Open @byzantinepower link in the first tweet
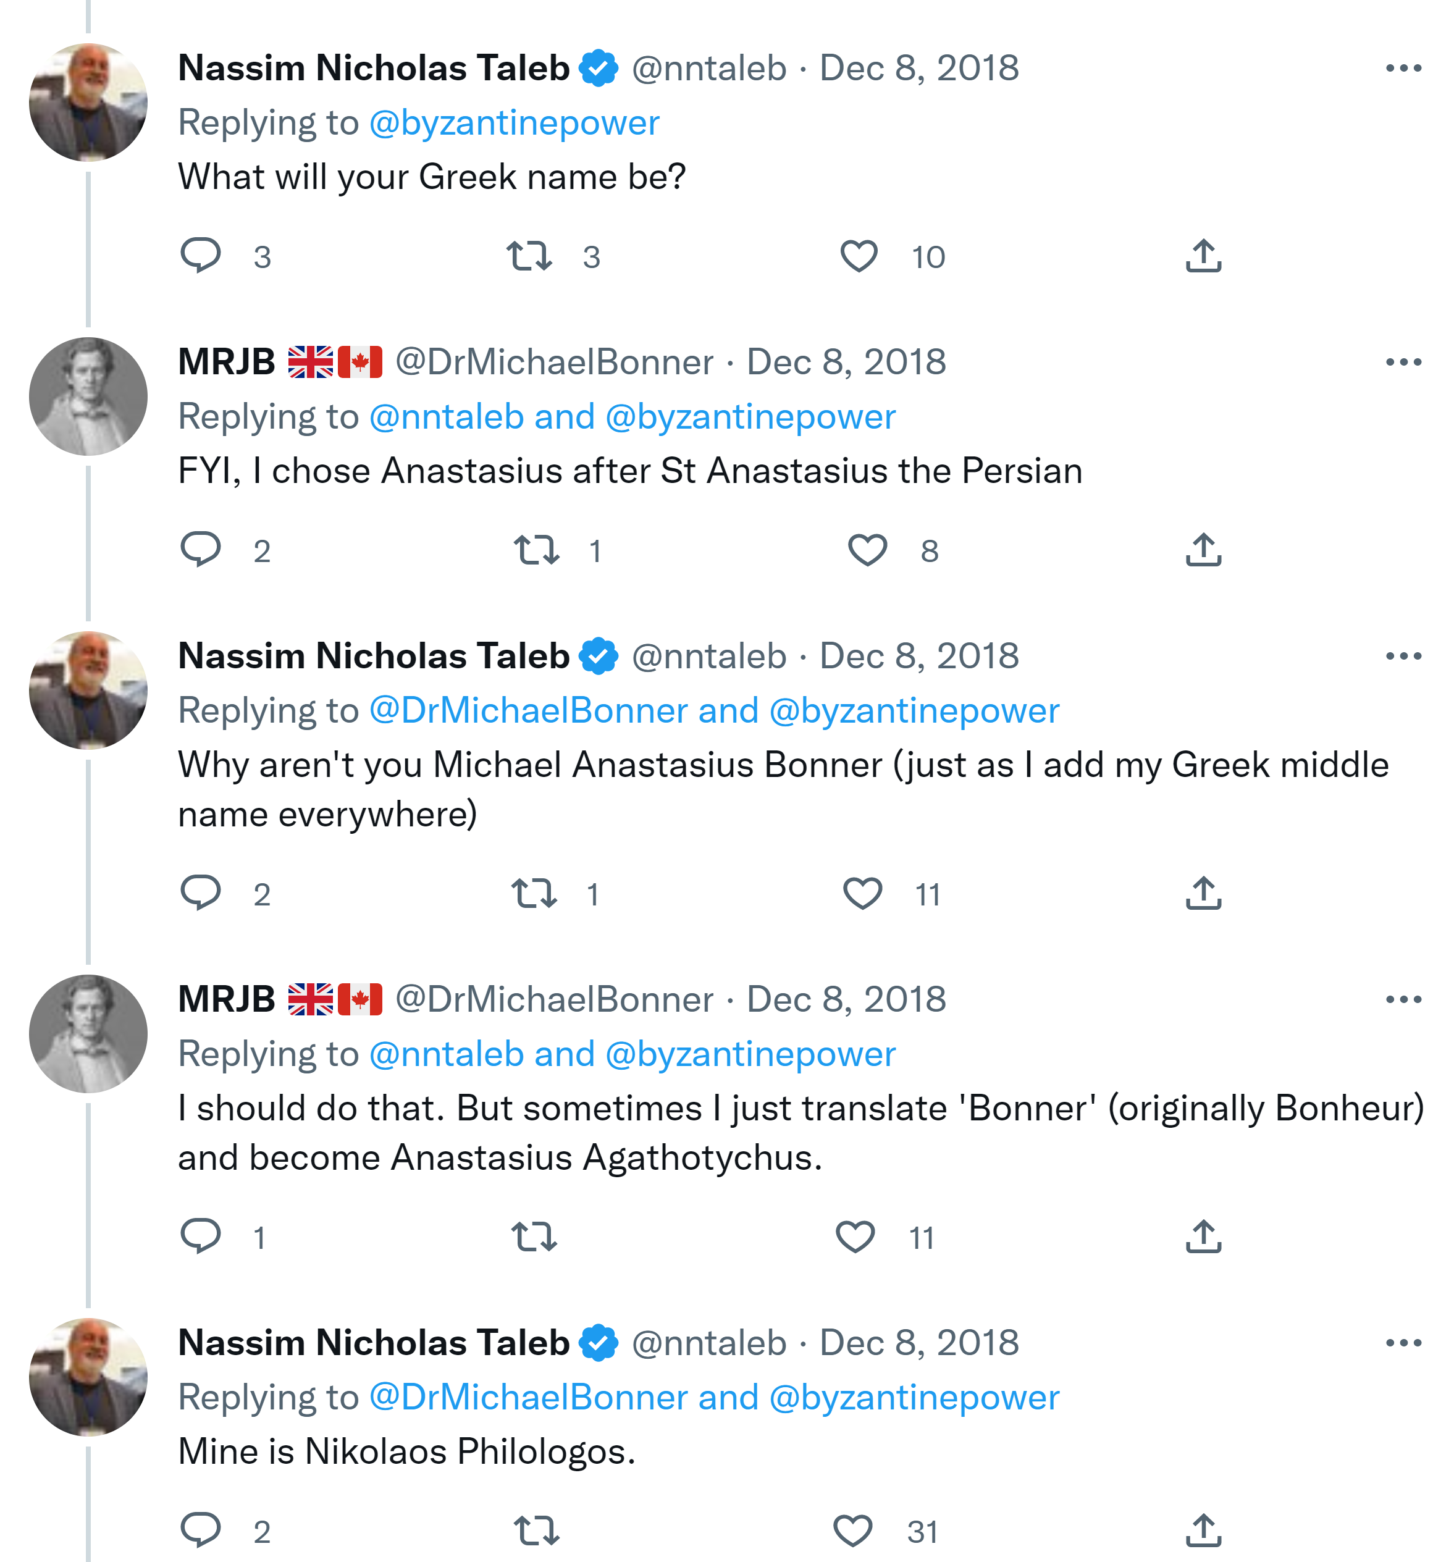The height and width of the screenshot is (1562, 1454). point(514,122)
